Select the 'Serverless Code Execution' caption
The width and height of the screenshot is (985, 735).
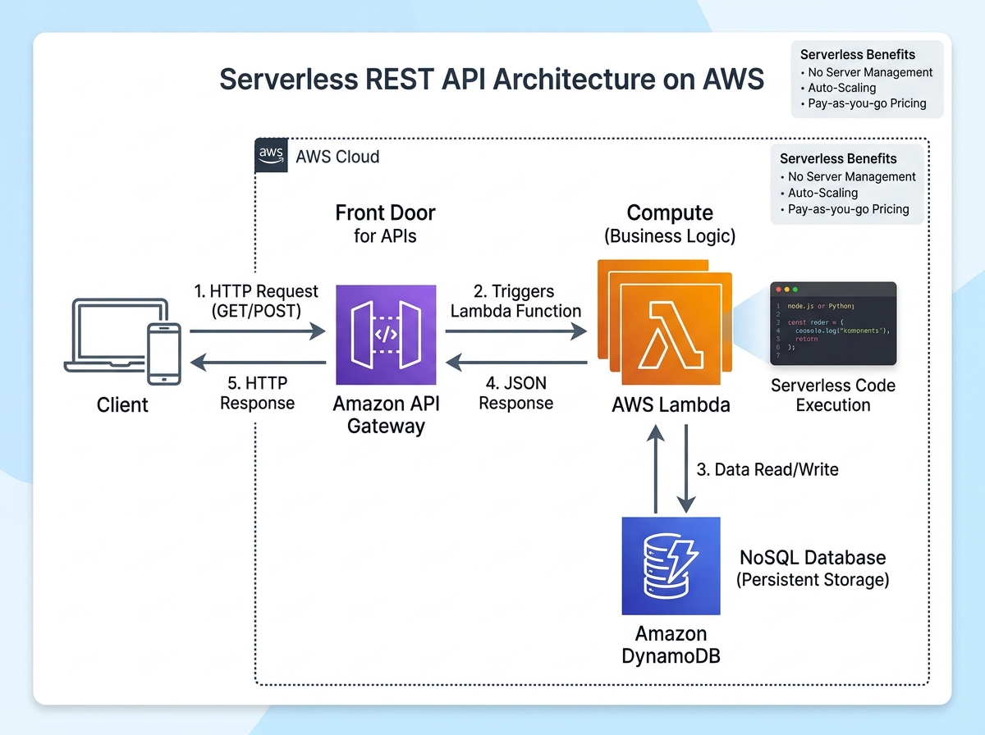pyautogui.click(x=833, y=395)
